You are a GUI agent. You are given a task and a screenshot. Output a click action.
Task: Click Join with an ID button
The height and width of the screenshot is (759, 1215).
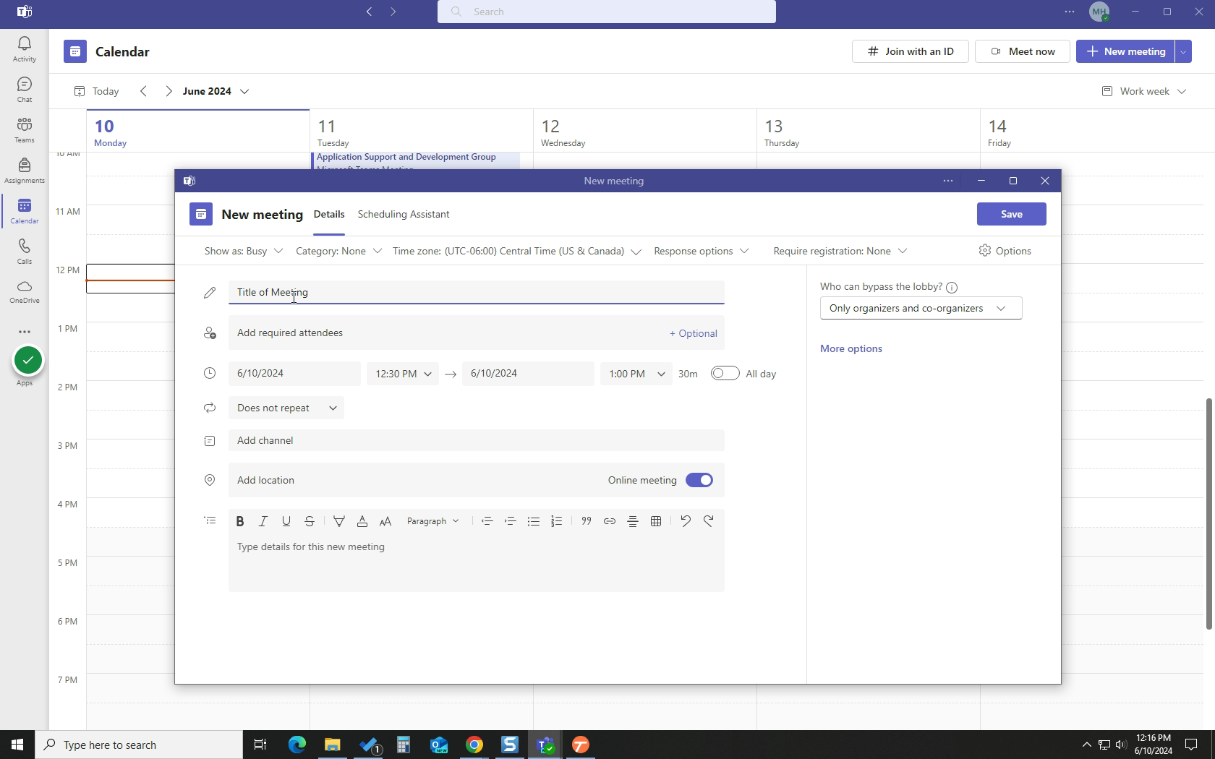tap(910, 51)
